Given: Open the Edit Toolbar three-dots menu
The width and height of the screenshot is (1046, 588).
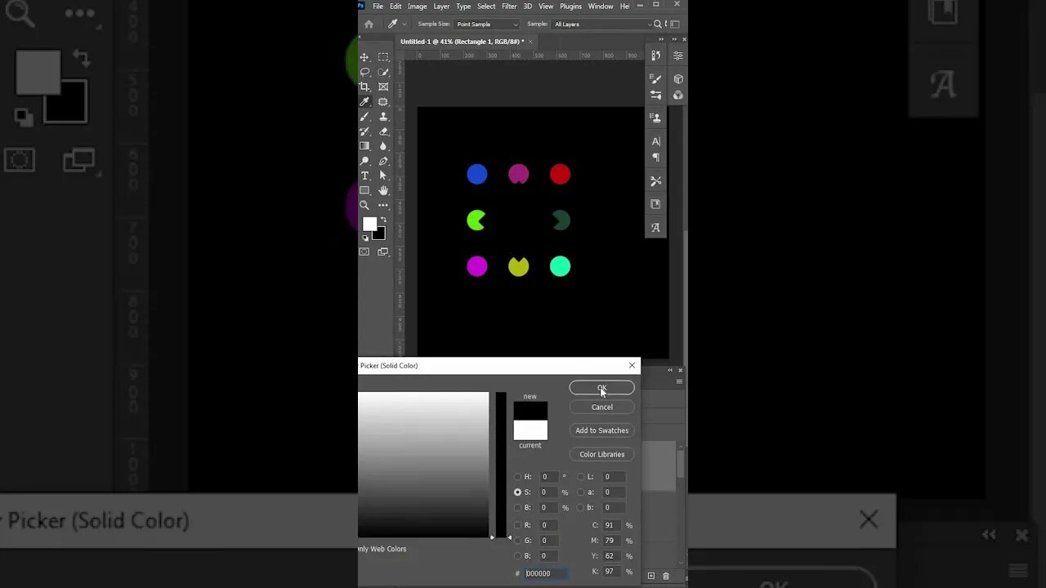Looking at the screenshot, I should point(383,205).
